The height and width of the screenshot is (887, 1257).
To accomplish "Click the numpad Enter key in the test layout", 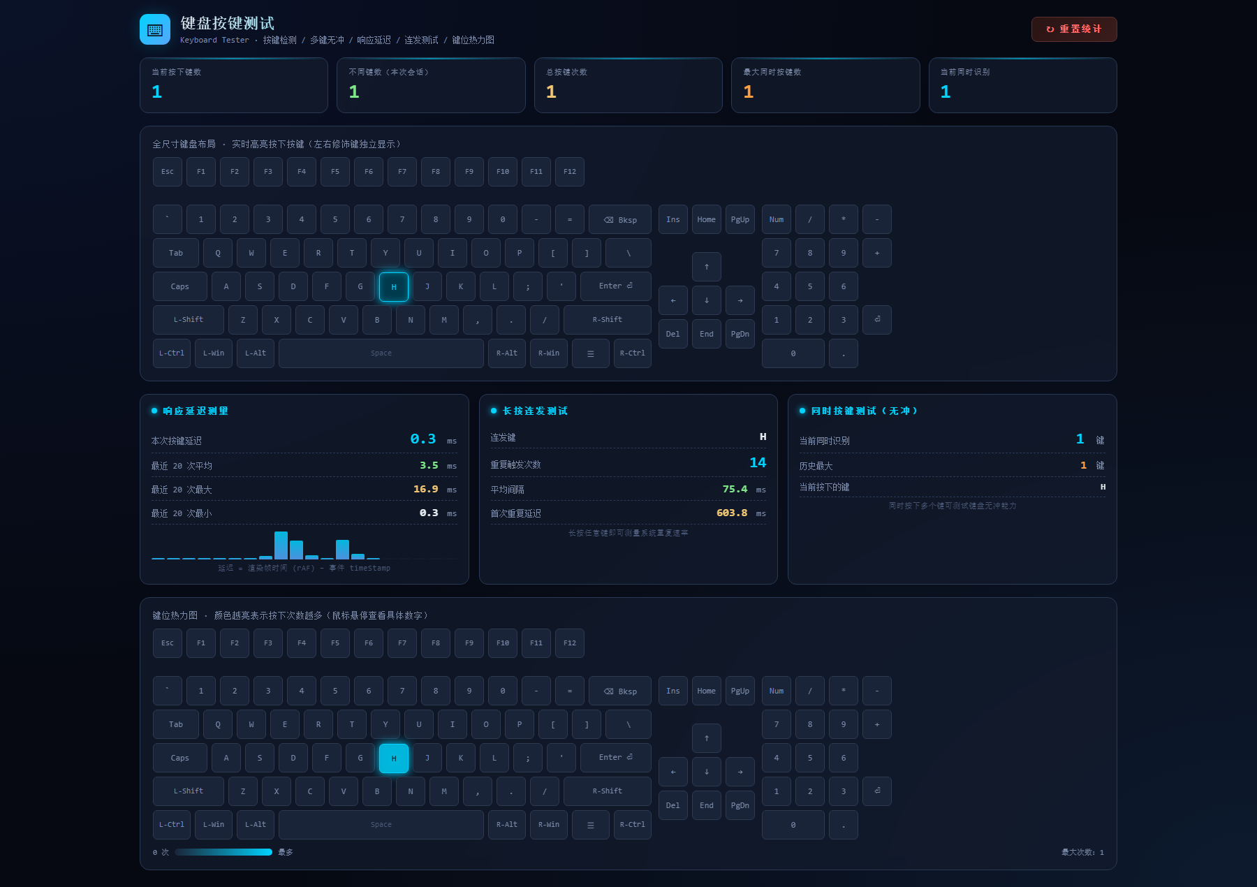I will pos(877,320).
